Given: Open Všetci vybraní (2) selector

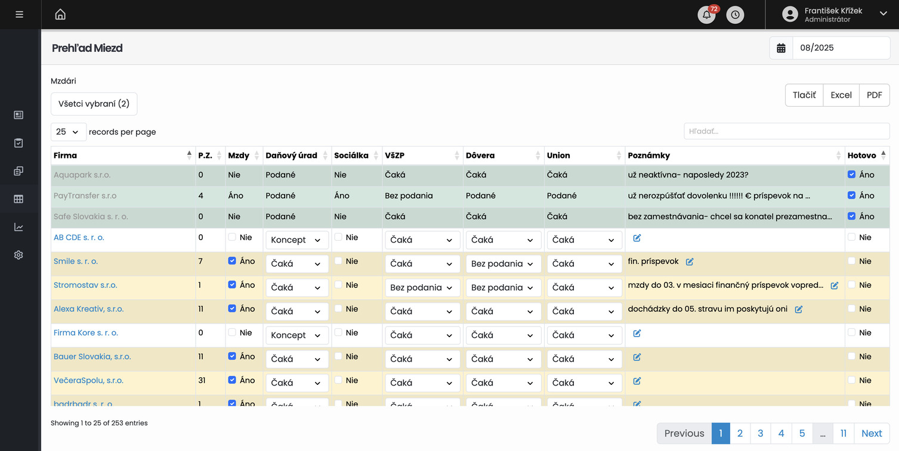Looking at the screenshot, I should 94,104.
